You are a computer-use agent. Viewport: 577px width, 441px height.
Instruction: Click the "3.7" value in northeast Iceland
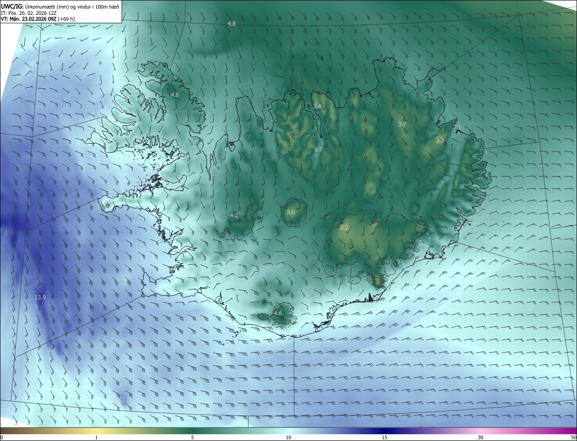pos(402,124)
